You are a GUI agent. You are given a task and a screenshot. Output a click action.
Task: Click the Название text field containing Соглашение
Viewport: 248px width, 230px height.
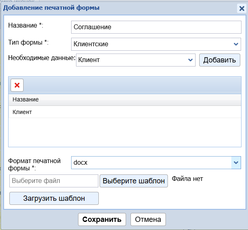click(x=156, y=27)
